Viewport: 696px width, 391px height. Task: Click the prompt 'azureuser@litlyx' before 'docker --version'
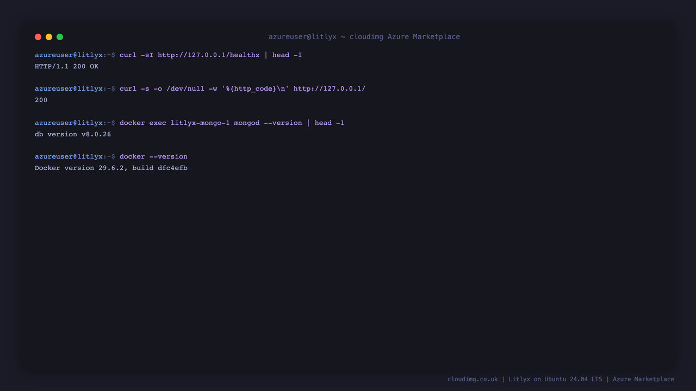click(69, 156)
